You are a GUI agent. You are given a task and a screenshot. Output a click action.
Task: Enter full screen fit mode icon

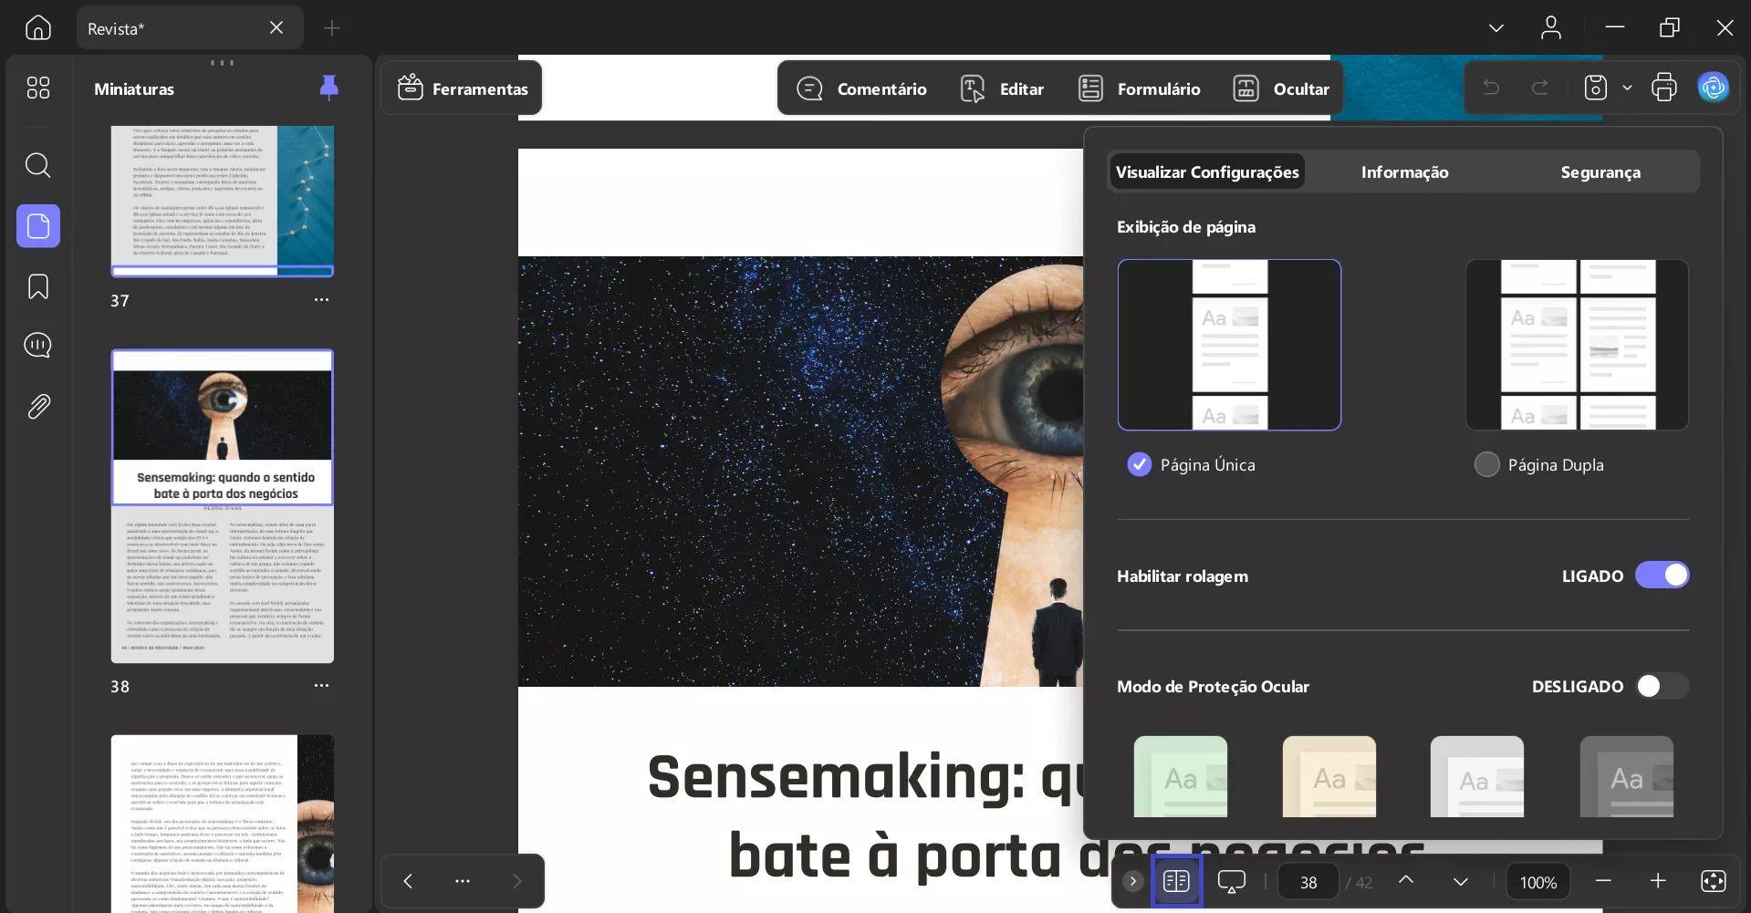coord(1714,881)
